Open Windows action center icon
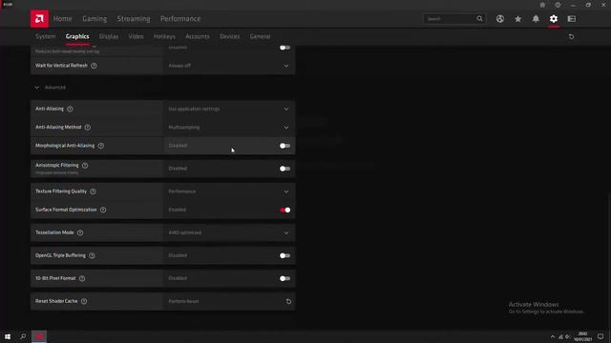 tap(600, 336)
